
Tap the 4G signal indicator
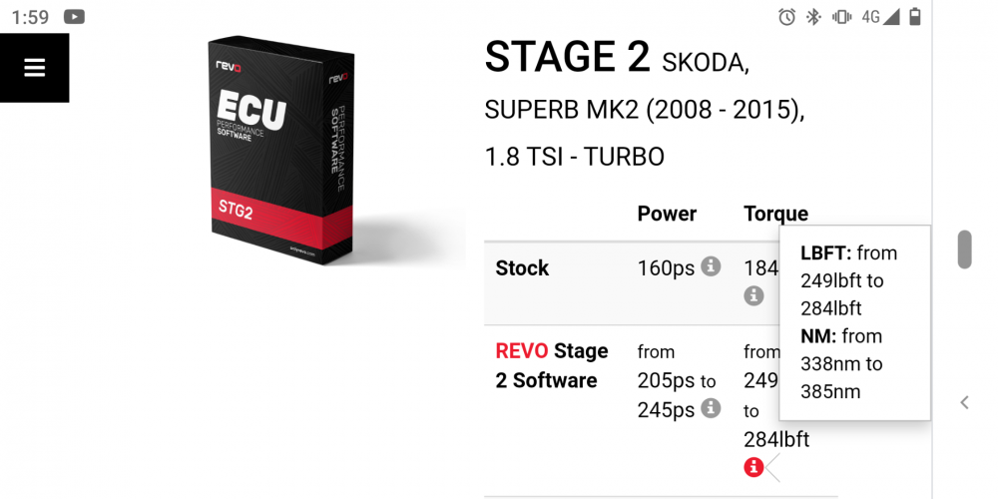880,17
